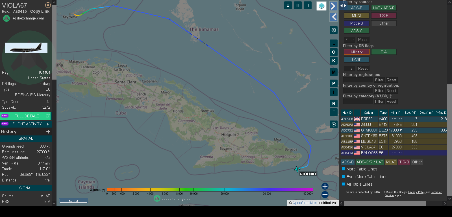Open the adsbexchange.com logo in info panel

tap(24, 18)
